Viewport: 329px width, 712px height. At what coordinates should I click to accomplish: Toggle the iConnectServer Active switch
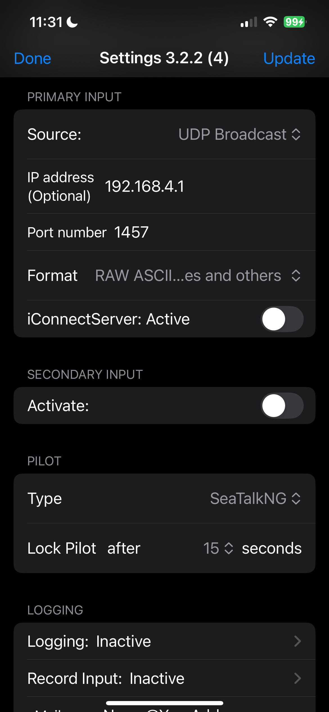(282, 319)
